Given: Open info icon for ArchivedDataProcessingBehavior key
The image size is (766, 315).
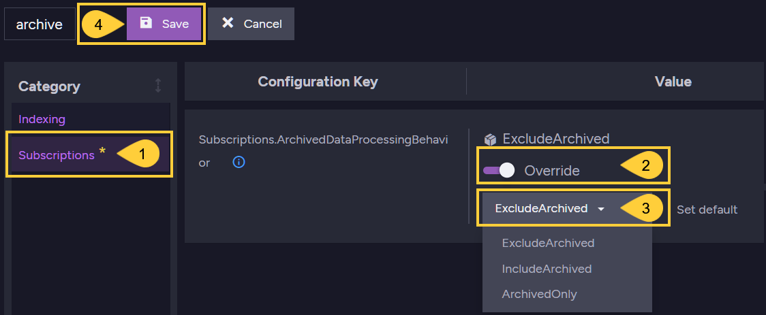Looking at the screenshot, I should click(x=239, y=163).
